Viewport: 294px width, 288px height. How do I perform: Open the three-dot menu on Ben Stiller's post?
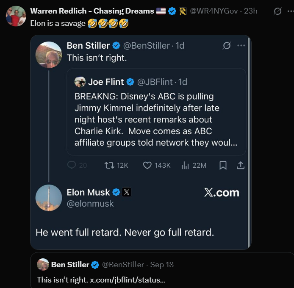click(x=241, y=45)
